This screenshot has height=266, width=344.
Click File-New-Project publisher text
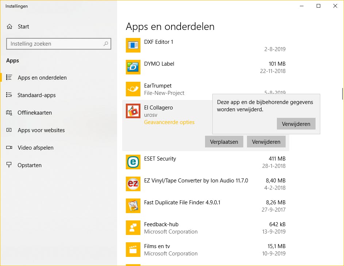(x=164, y=93)
